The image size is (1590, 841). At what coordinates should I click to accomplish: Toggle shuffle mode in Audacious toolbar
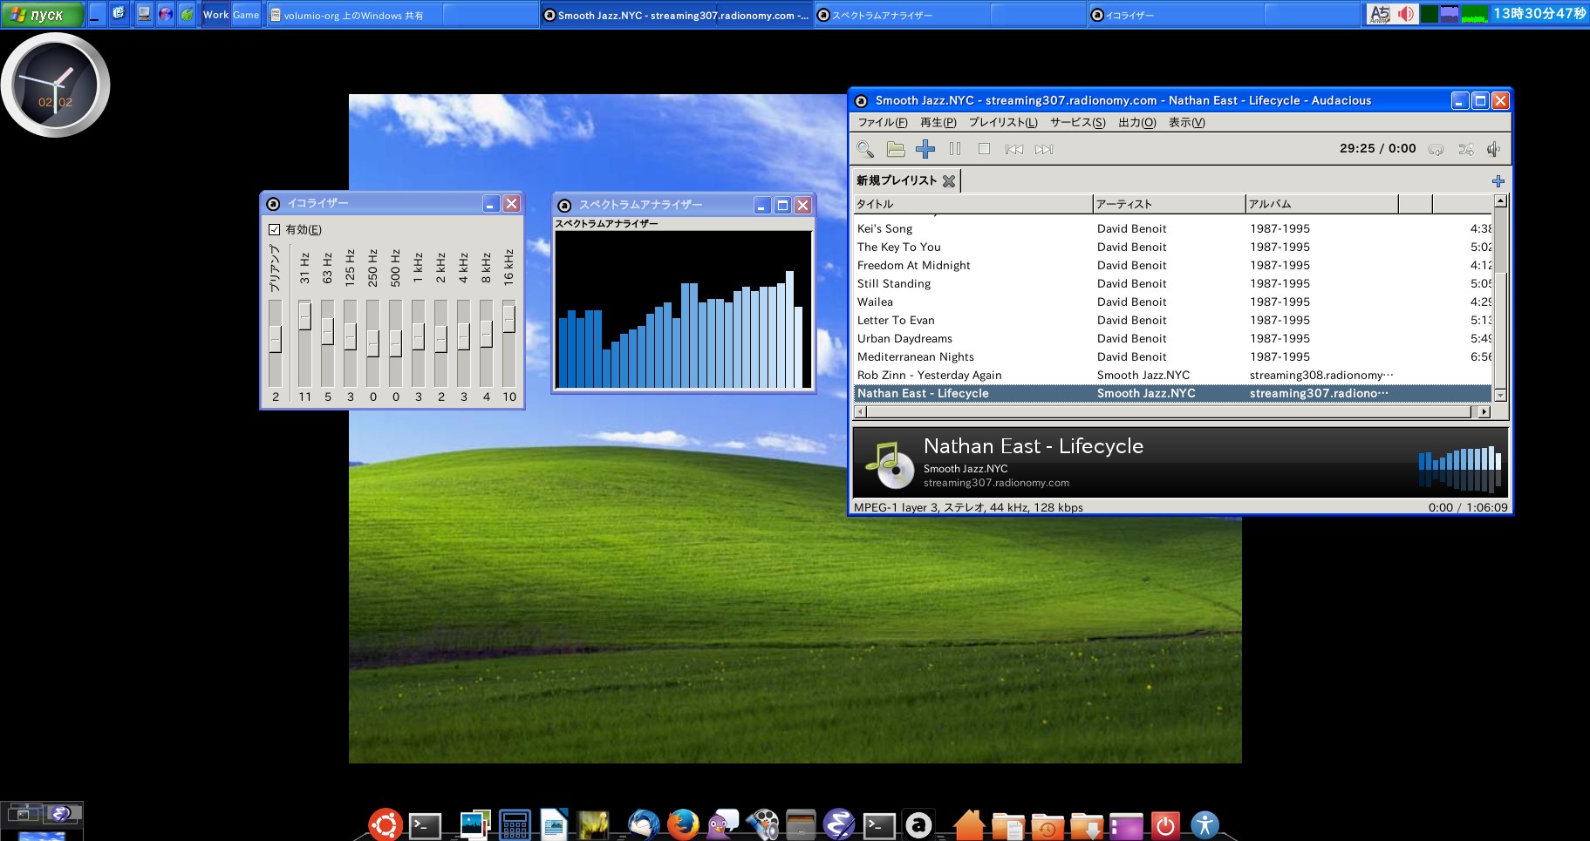(1465, 149)
